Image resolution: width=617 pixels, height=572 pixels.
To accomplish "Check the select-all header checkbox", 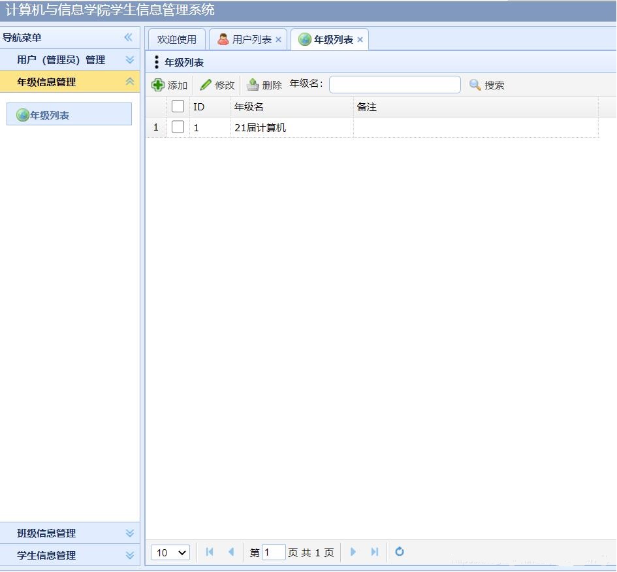I will [x=178, y=106].
